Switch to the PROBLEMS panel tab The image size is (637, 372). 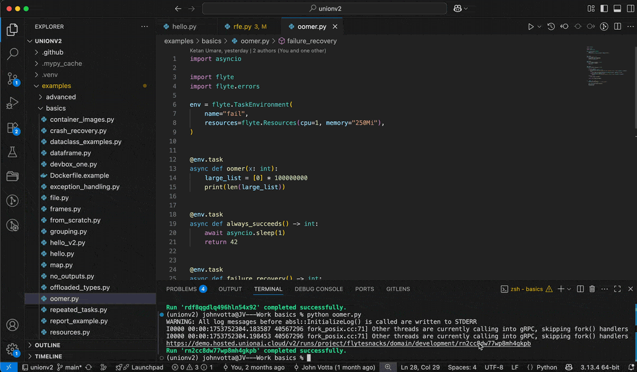click(x=182, y=289)
